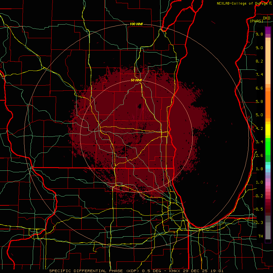
Task: Click the 1.8 scale value
Action: click(x=259, y=169)
